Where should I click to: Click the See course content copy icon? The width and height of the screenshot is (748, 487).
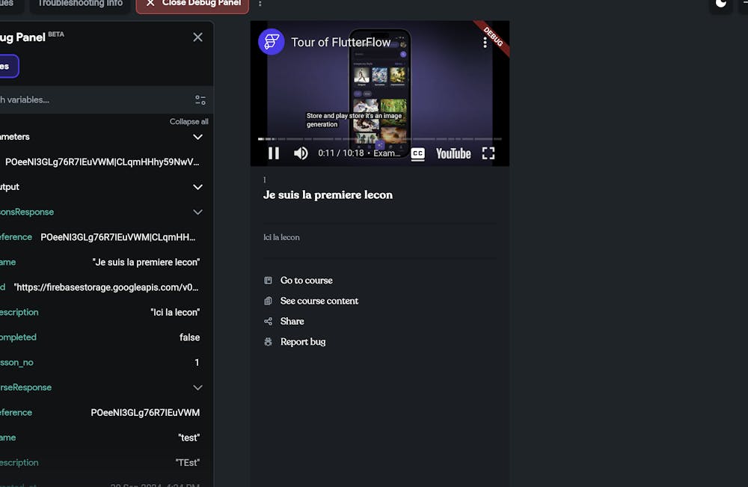tap(268, 301)
